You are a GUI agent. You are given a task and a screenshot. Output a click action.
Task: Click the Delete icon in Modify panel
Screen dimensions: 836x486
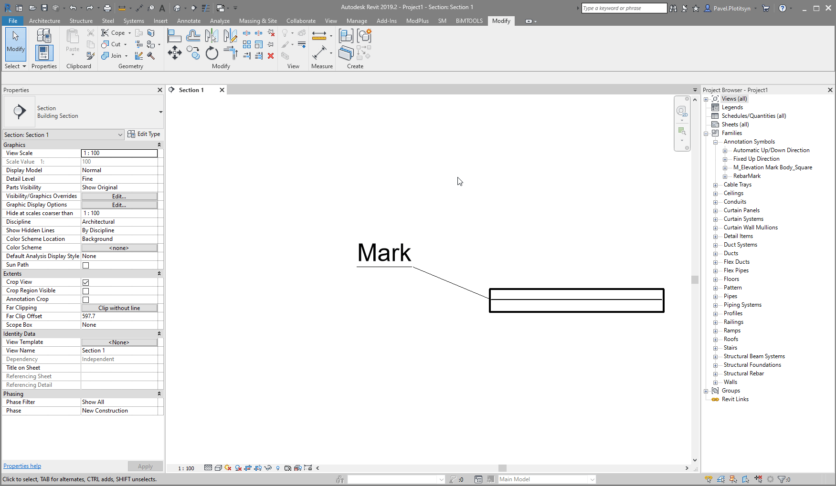[x=271, y=56]
